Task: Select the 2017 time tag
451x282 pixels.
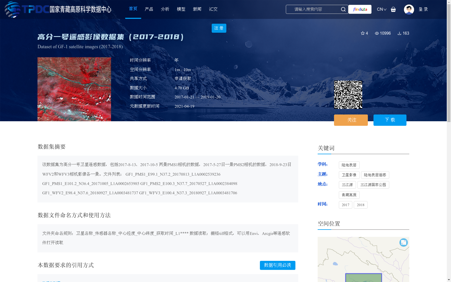Action: click(x=346, y=205)
